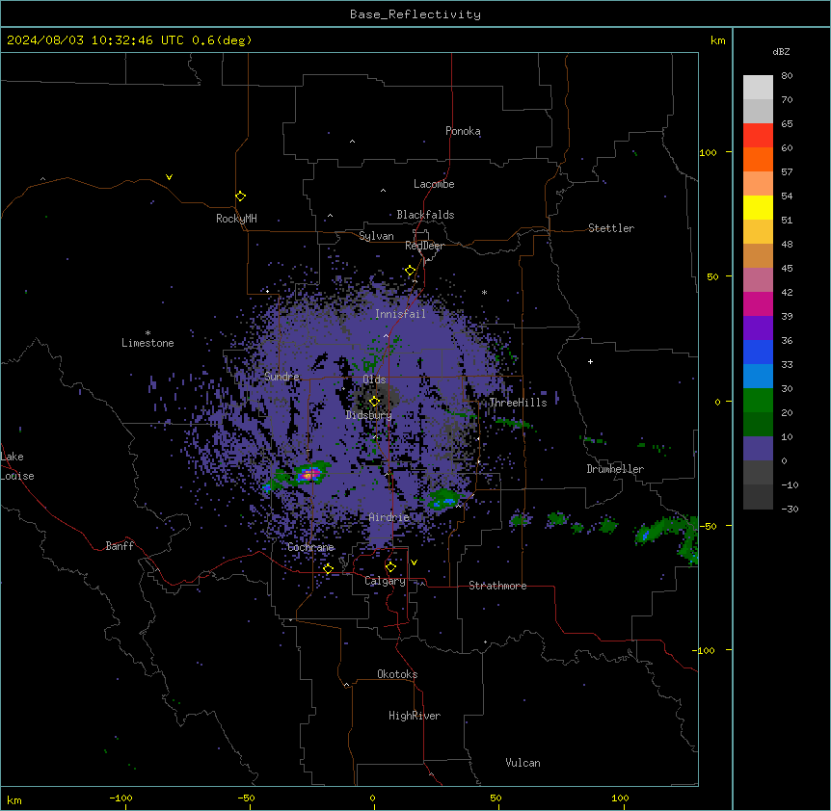
Task: Click the ThreeHills city label
Action: click(x=518, y=403)
